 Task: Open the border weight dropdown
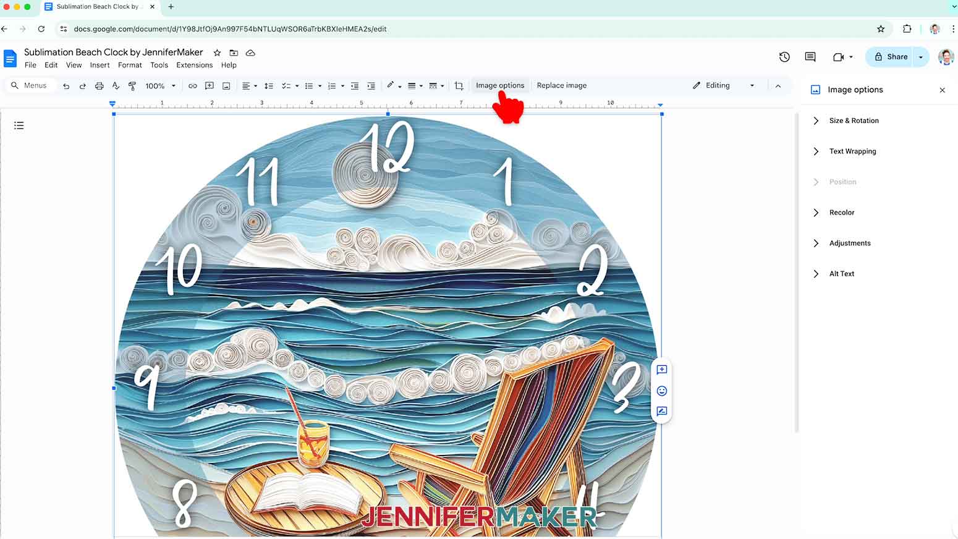coord(415,86)
